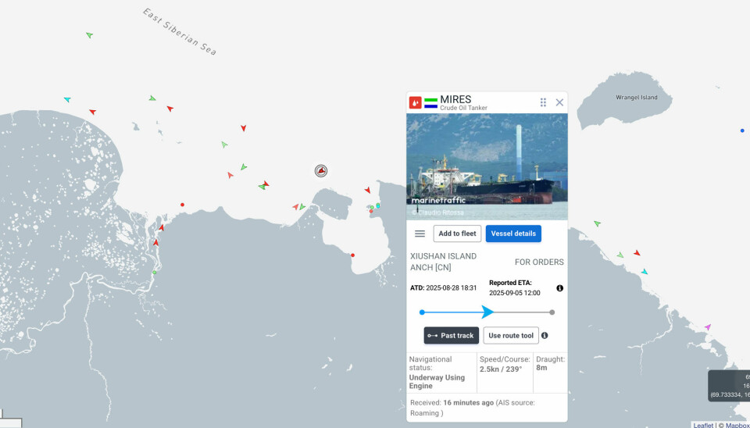This screenshot has width=750, height=428.
Task: Open the MIRES tanker photo
Action: [487, 166]
